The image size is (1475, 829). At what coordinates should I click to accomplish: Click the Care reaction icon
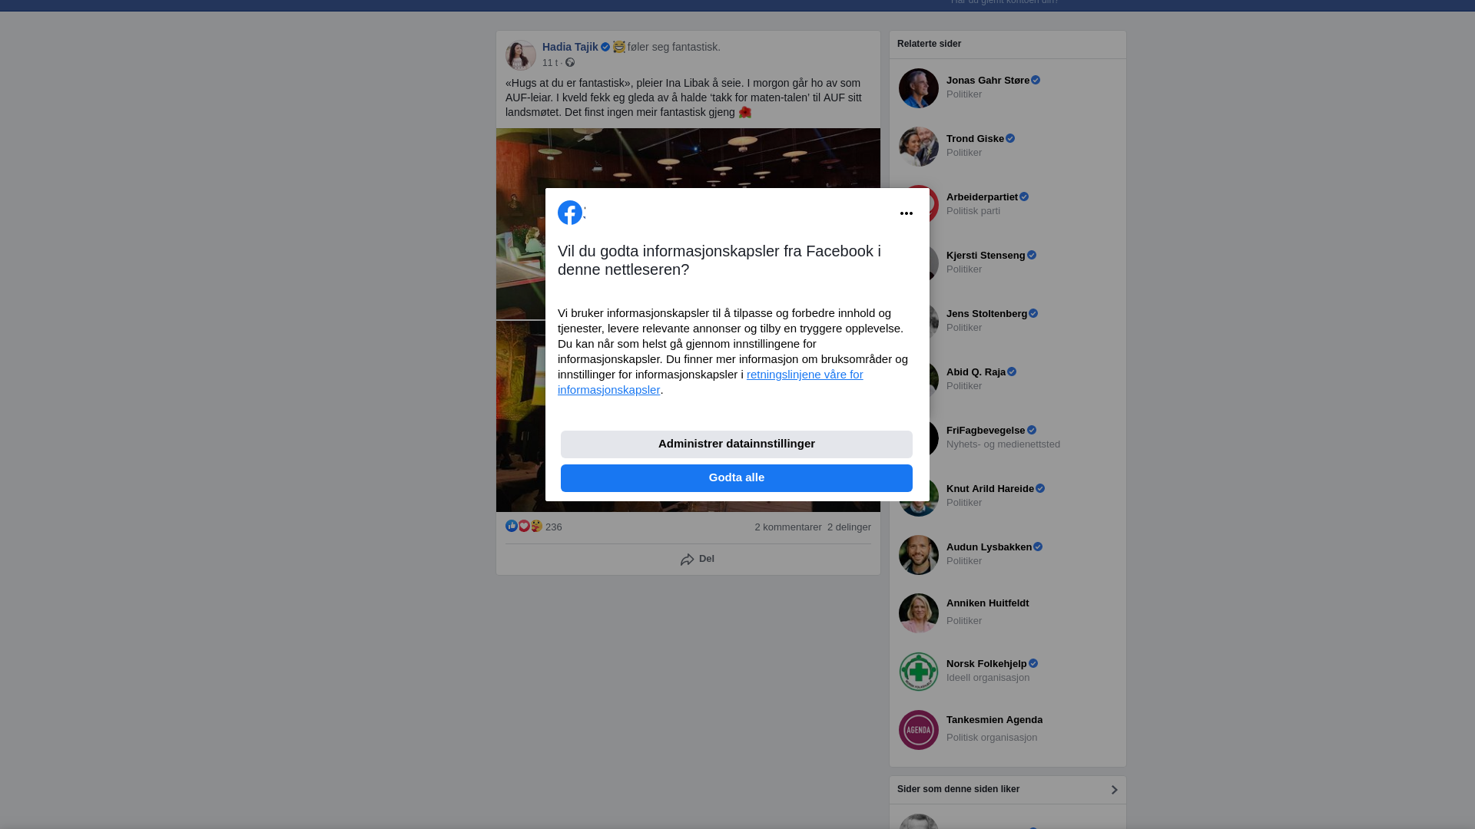click(536, 526)
